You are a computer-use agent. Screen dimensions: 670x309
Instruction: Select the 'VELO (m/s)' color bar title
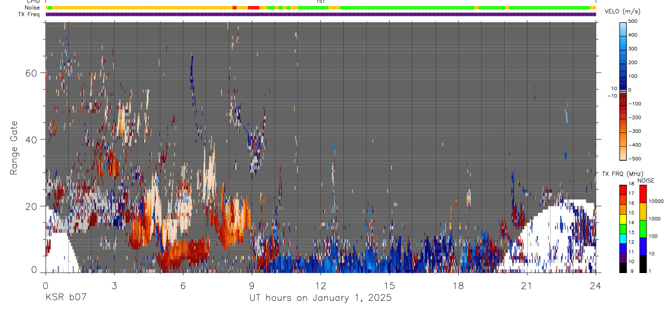coord(623,11)
